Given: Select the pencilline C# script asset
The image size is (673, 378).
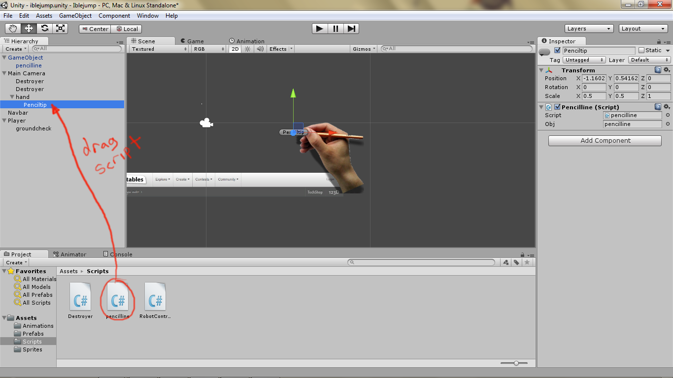Looking at the screenshot, I should [x=118, y=301].
